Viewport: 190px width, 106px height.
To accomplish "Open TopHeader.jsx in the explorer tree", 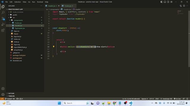I will click(20, 28).
